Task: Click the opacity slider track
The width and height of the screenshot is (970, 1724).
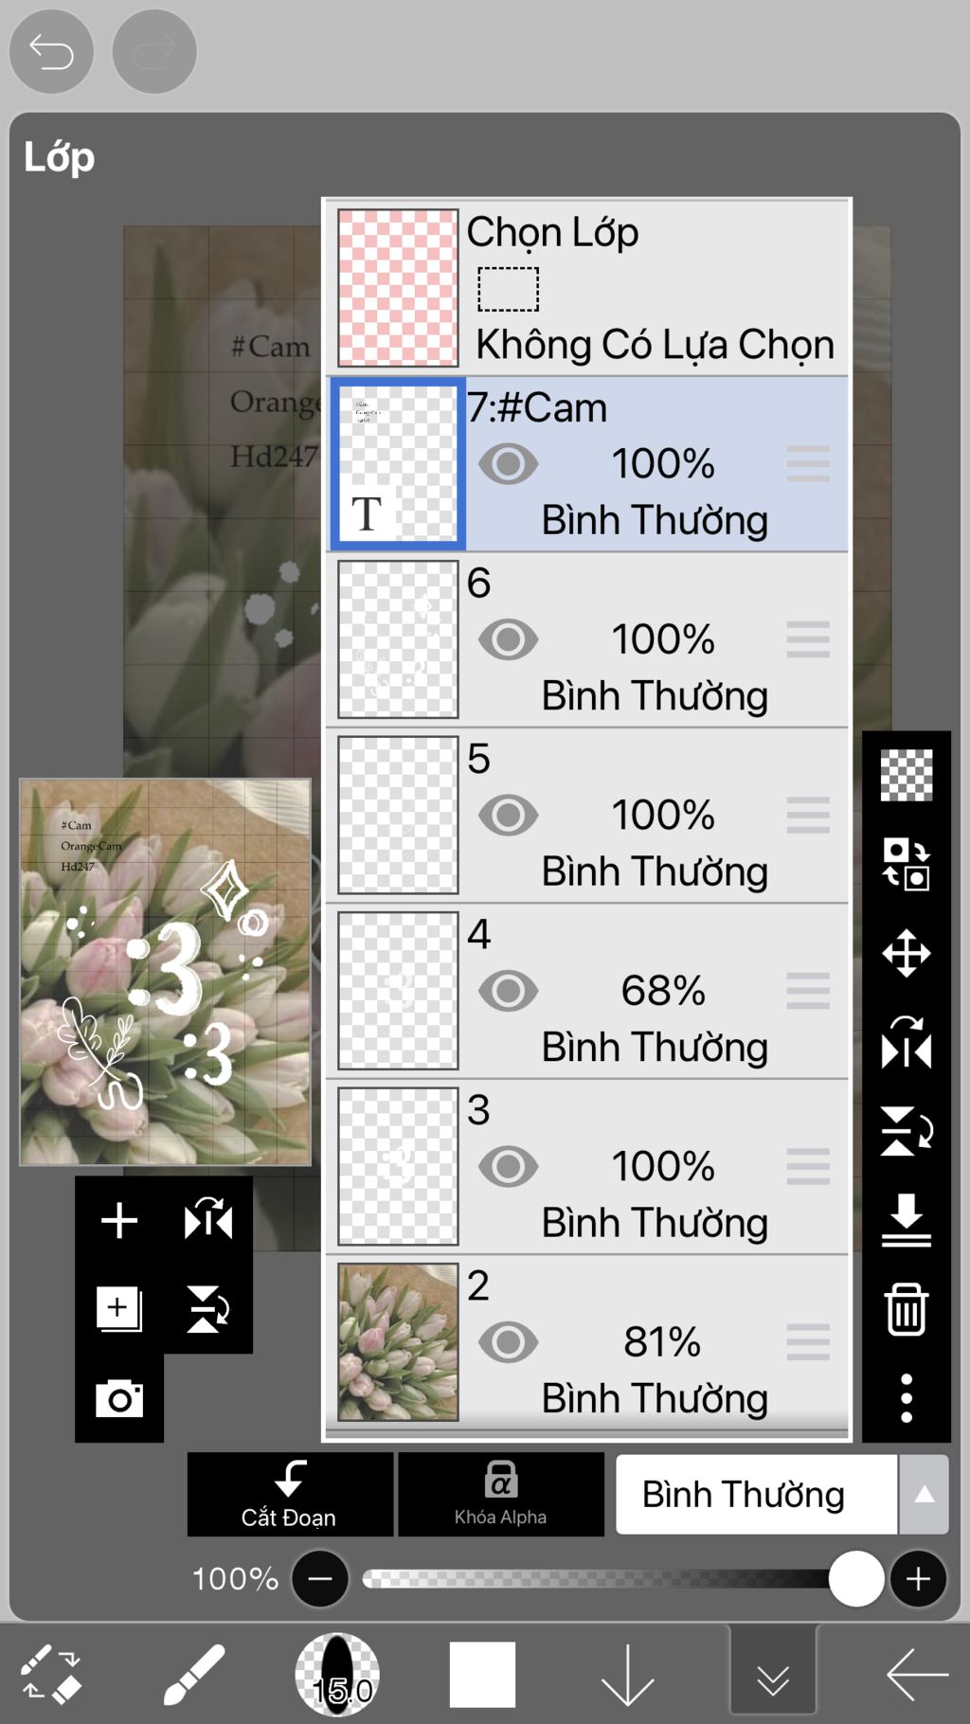Action: tap(606, 1578)
